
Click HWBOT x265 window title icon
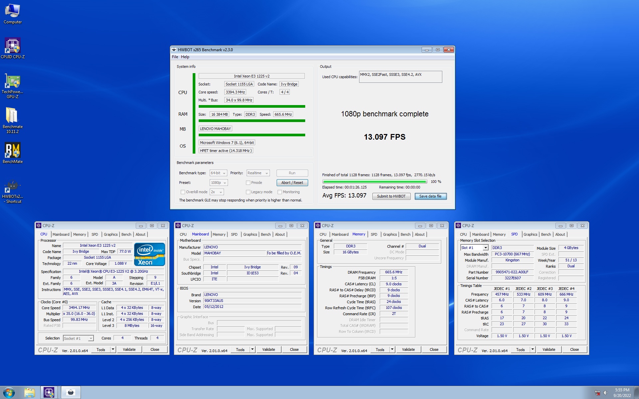174,50
